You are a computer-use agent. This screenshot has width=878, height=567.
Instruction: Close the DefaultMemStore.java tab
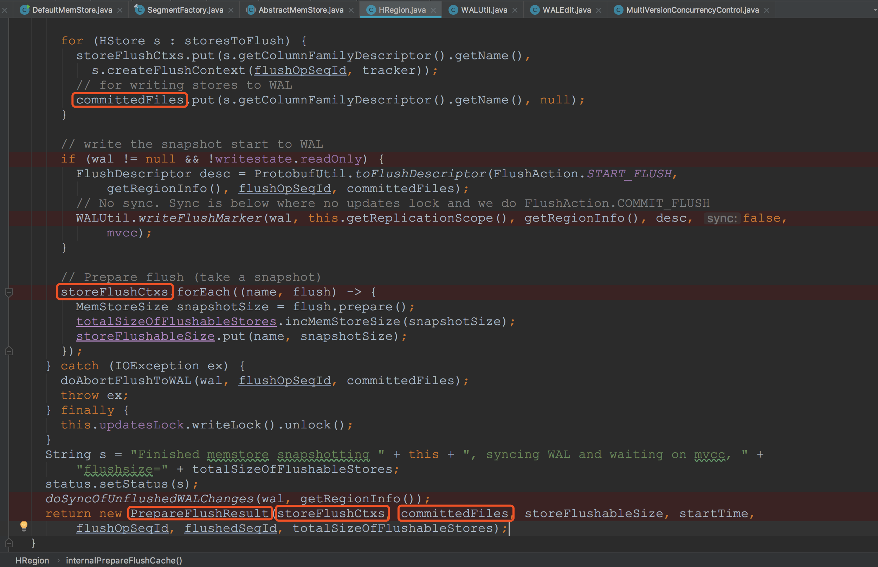120,10
